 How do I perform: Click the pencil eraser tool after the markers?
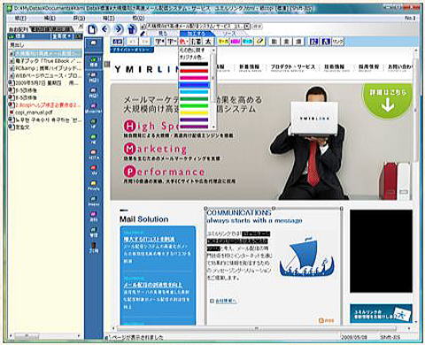tap(259, 42)
